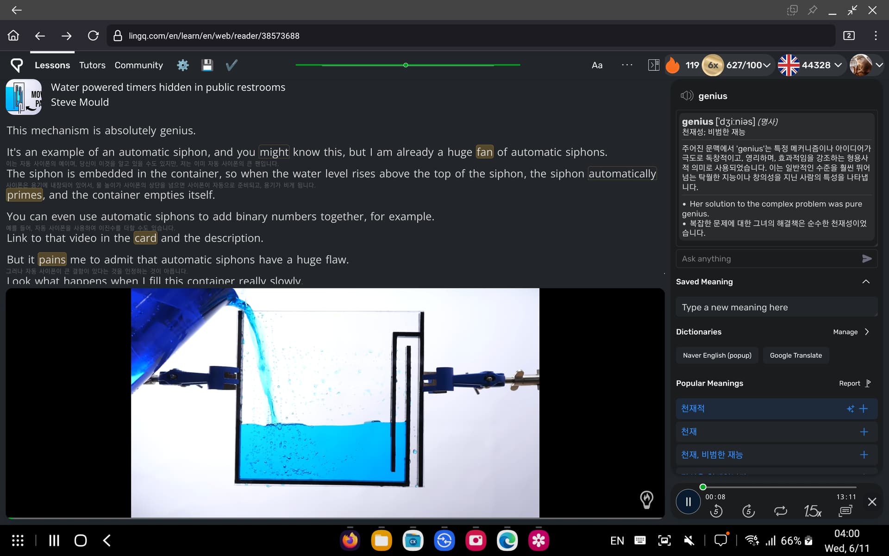This screenshot has height=556, width=889.
Task: Open the language selector dropdown with flag
Action: coord(810,65)
